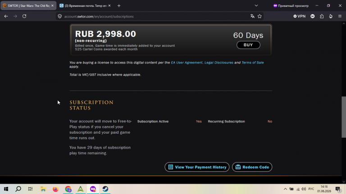Open File Explorer from taskbar
This screenshot has width=346, height=194.
tap(43, 189)
